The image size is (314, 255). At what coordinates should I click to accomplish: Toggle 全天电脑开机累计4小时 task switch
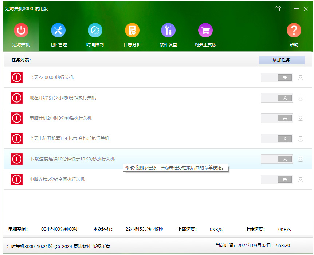click(x=277, y=139)
